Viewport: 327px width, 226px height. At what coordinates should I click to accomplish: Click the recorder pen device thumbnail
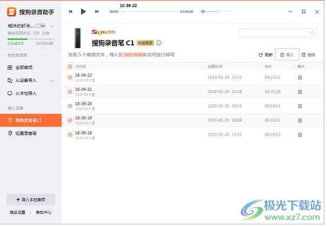pos(77,38)
